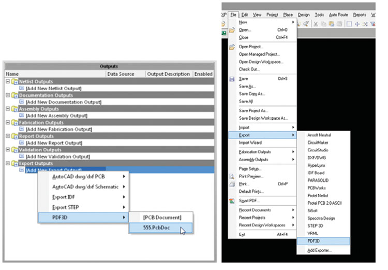Screen dimensions: 388x270
Task: Click the Save floppy disk icon
Action: [x=231, y=79]
